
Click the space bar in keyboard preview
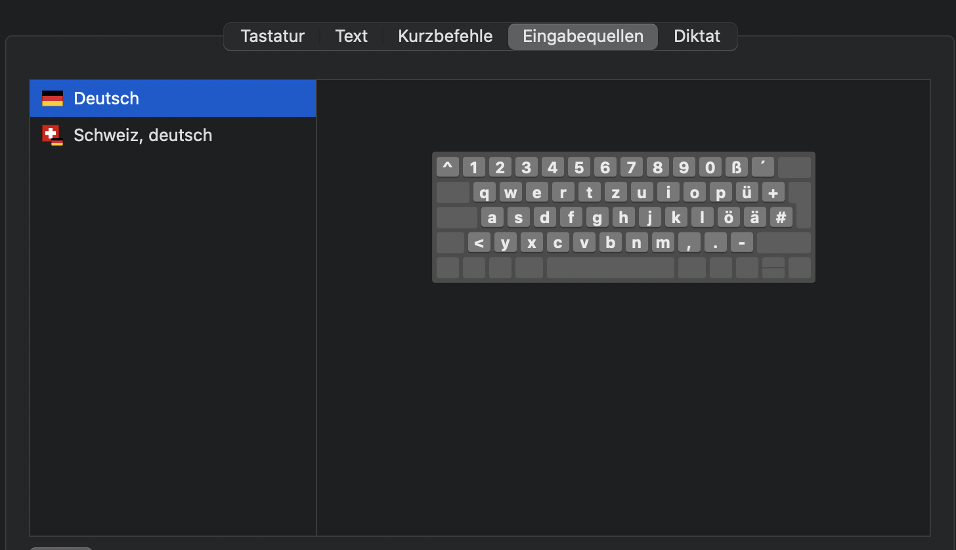click(x=610, y=268)
